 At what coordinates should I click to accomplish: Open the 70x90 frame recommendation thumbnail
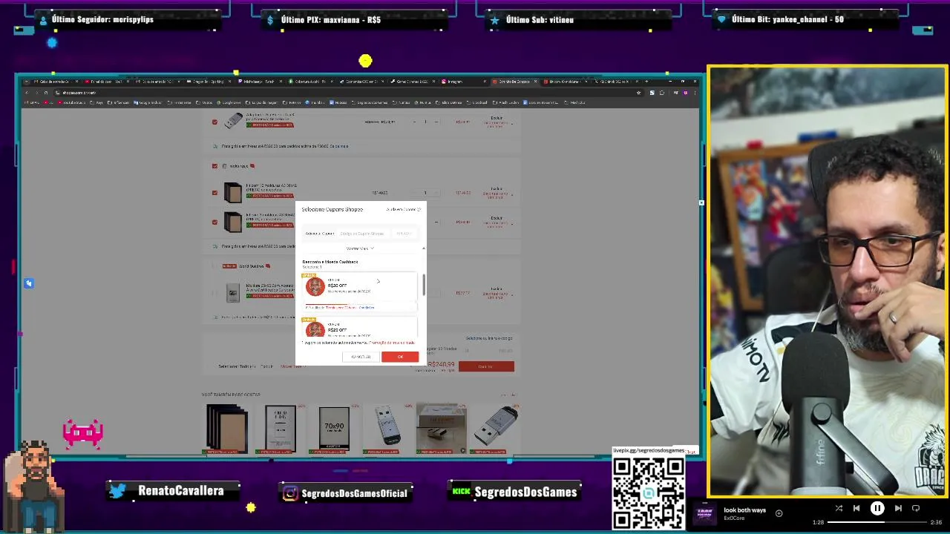(334, 428)
